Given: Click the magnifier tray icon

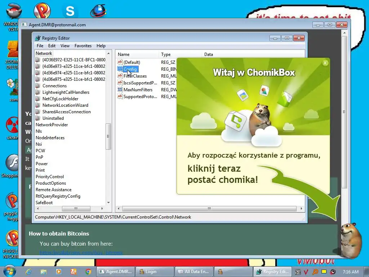Looking at the screenshot, I should coord(315,272).
